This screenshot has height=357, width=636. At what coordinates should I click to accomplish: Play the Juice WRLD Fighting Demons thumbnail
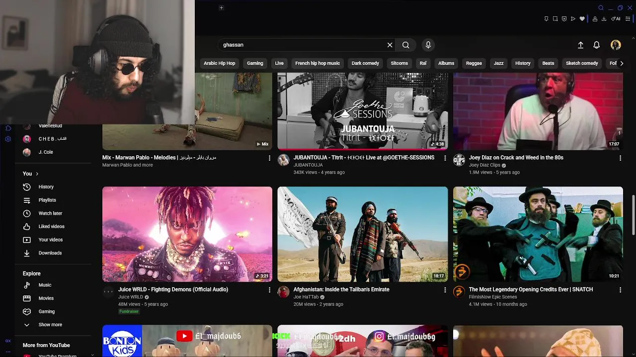(x=187, y=234)
